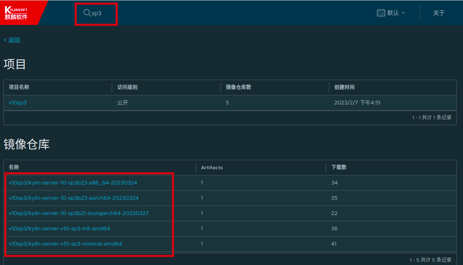Sort repositories by 名称 column header

click(14, 168)
